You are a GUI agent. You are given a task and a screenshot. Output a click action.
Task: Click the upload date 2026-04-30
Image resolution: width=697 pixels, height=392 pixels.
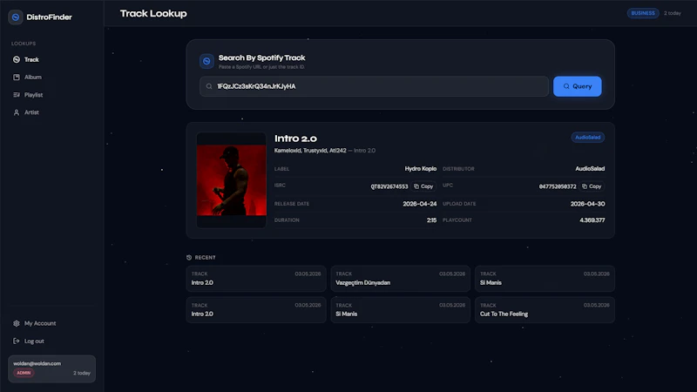click(x=587, y=204)
